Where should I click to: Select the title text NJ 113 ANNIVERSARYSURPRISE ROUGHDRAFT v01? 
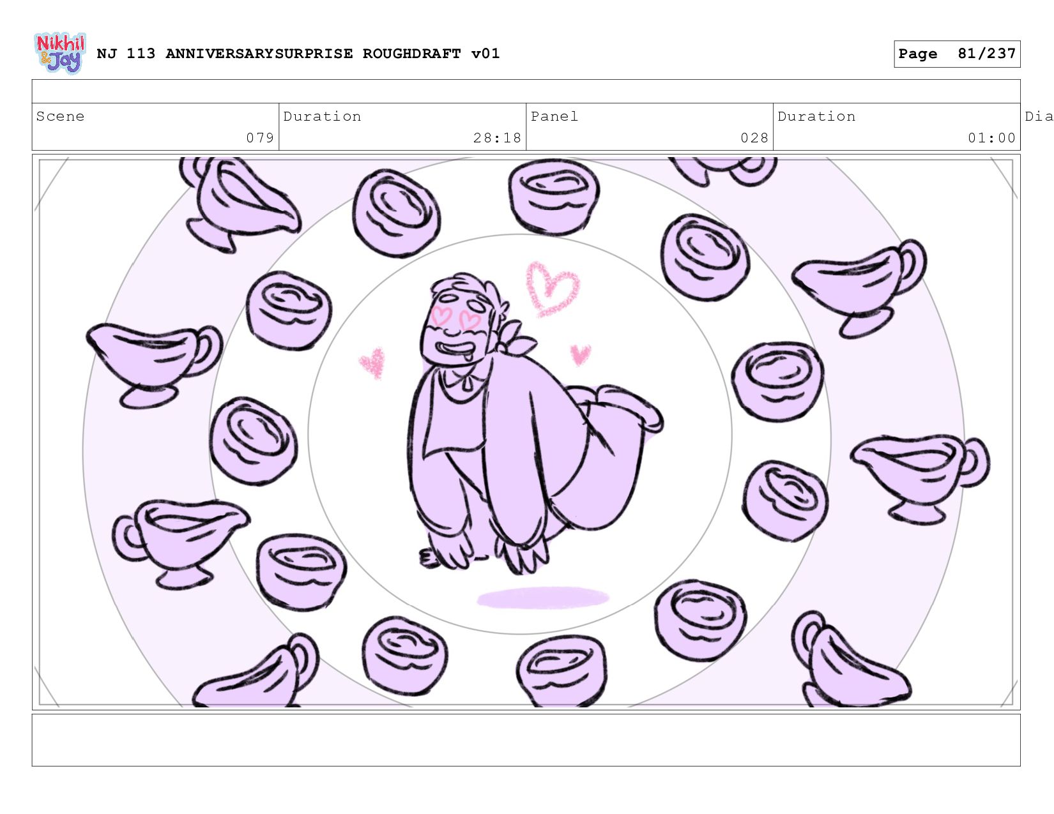(298, 54)
